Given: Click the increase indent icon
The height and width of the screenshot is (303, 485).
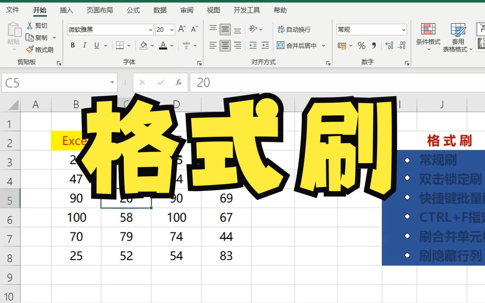Looking at the screenshot, I should [265, 45].
